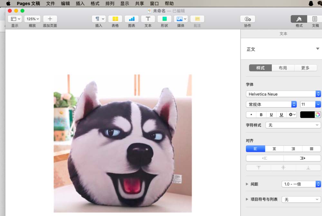Open the black text color swatch
The width and height of the screenshot is (322, 216).
coord(307,114)
